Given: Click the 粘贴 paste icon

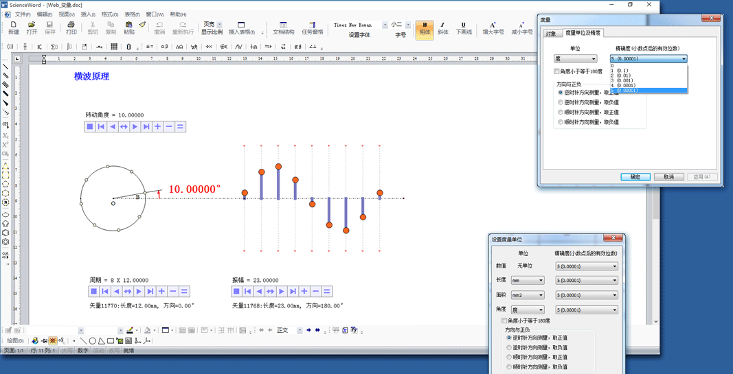Looking at the screenshot, I should coord(128,27).
